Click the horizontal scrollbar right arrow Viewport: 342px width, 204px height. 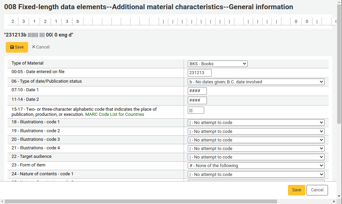(x=334, y=201)
